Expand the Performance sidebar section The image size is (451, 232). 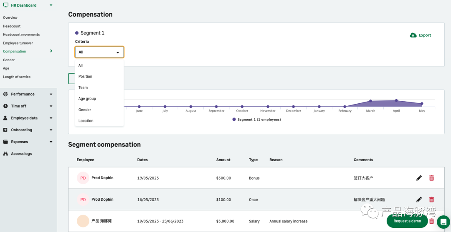[28, 94]
